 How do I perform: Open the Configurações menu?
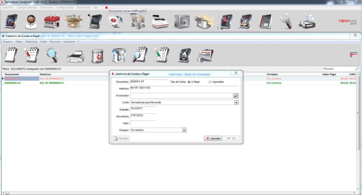pos(65,7)
